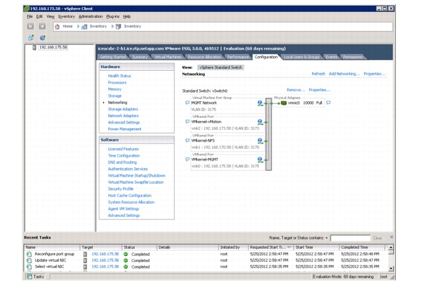Click the VMkernel-vMotion port globe icon

[x=260, y=122]
